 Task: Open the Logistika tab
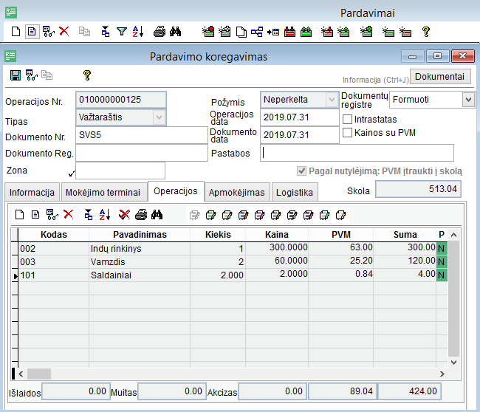click(295, 193)
